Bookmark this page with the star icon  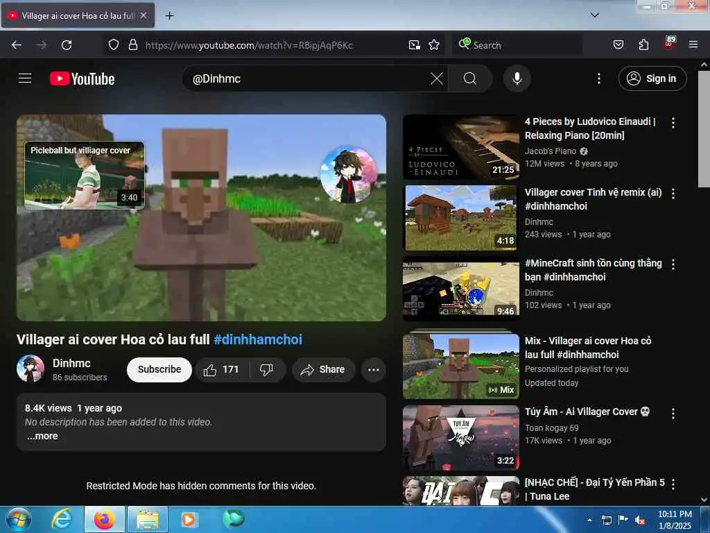pyautogui.click(x=434, y=44)
